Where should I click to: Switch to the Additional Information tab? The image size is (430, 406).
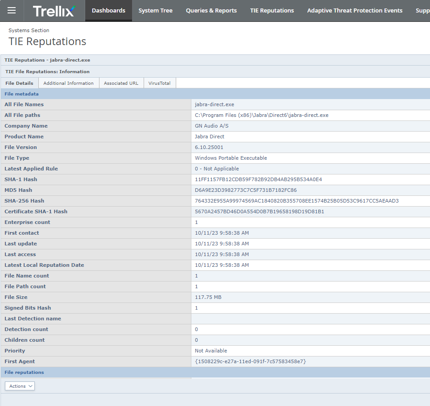coord(69,83)
